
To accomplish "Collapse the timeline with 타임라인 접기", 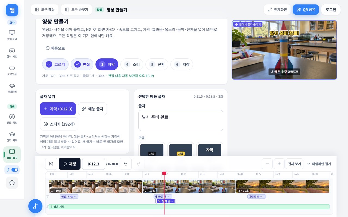I will coord(319,164).
